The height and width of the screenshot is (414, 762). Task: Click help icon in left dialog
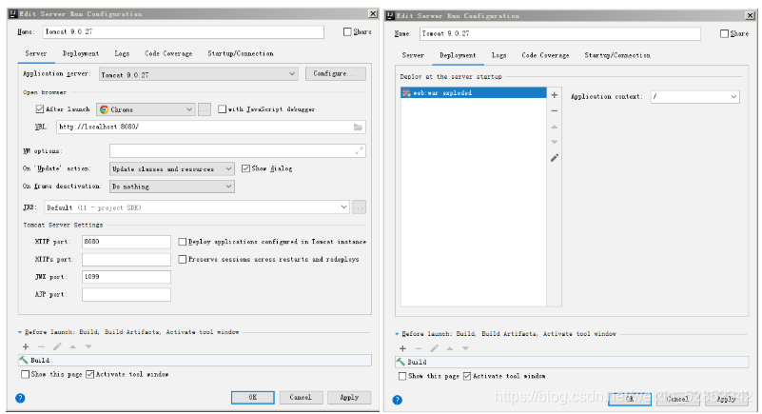click(x=20, y=398)
